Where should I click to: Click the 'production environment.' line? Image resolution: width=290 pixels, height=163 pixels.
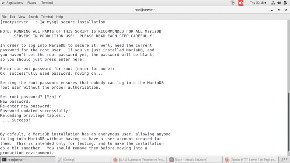click(27, 153)
